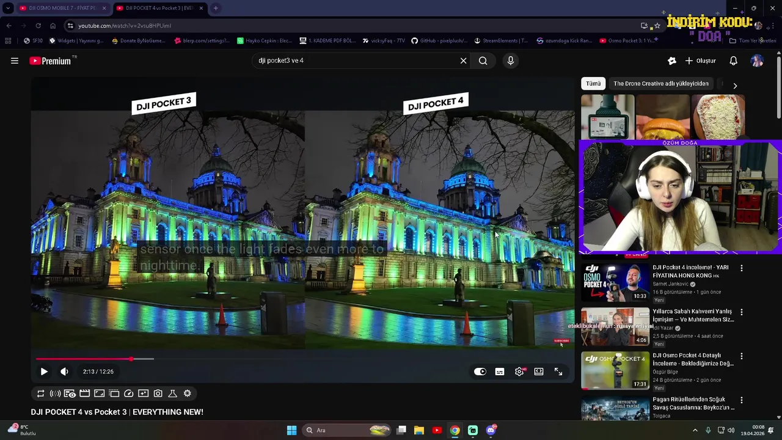Image resolution: width=782 pixels, height=440 pixels.
Task: Click the video title 'DJI POCKET 4 vs Pocket 3'
Action: tap(117, 412)
